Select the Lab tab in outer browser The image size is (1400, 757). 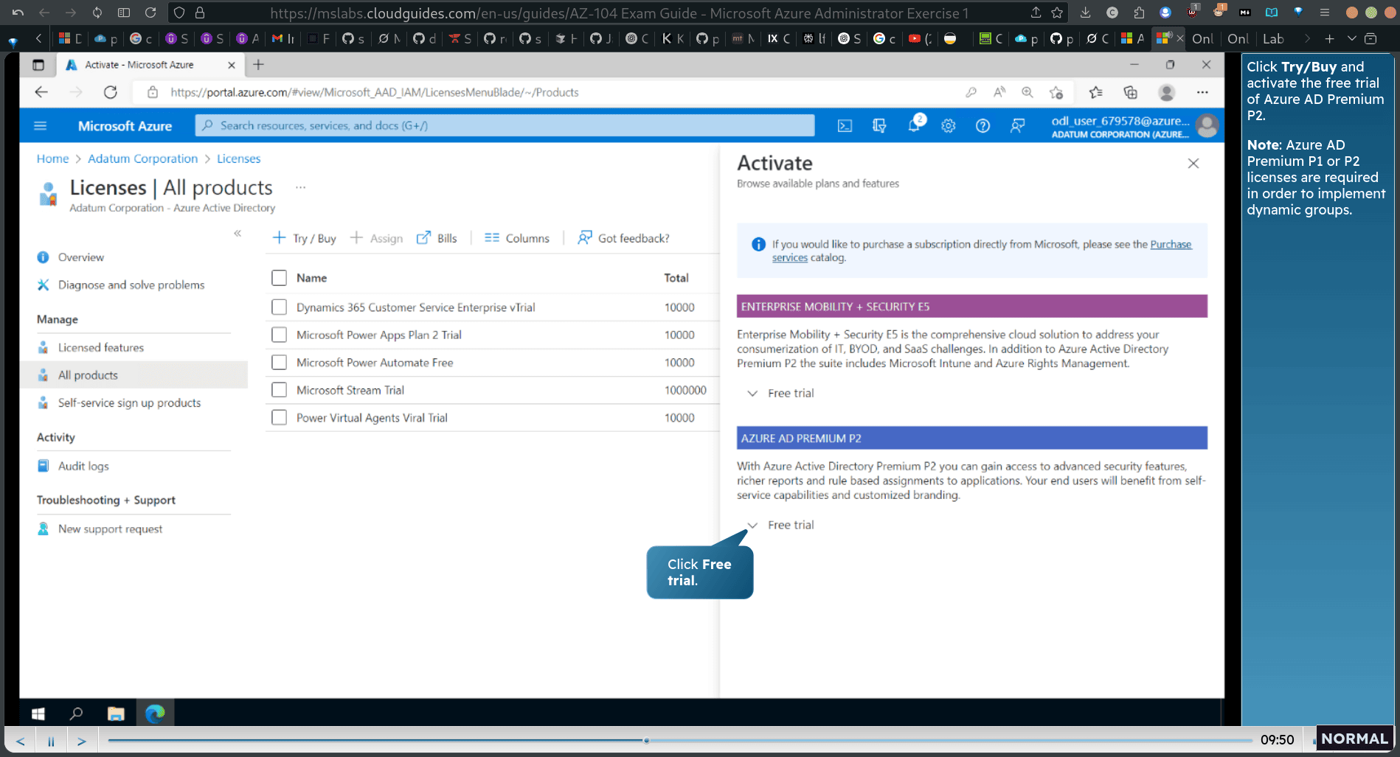coord(1273,39)
